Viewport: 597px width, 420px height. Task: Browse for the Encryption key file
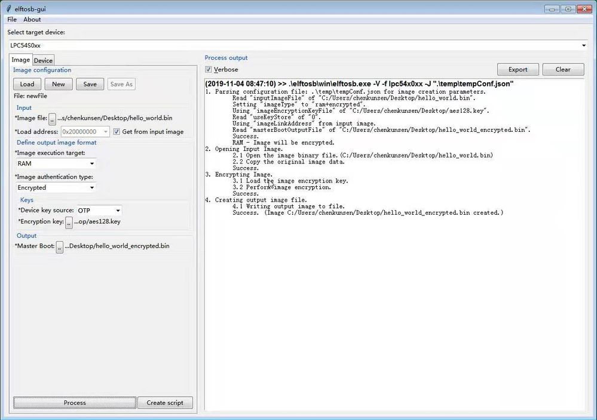click(69, 223)
